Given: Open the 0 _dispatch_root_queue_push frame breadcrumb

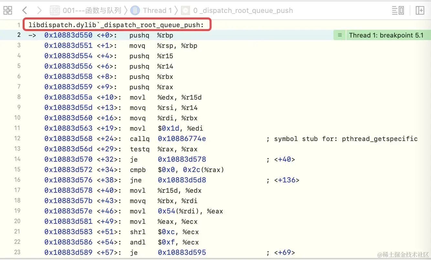Looking at the screenshot, I should [x=243, y=10].
